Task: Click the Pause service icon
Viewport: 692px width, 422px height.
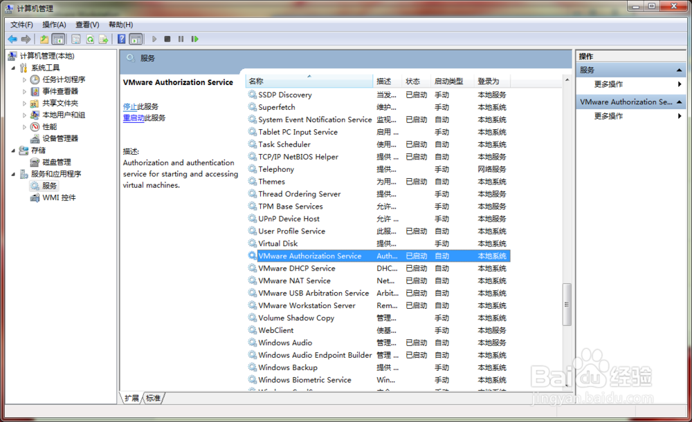Action: [x=181, y=39]
